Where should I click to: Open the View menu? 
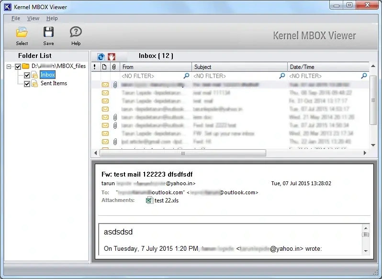[x=33, y=18]
